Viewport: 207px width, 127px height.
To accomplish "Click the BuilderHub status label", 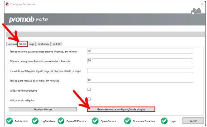I will [21, 121].
